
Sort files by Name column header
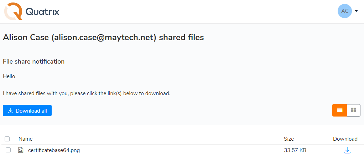point(25,139)
